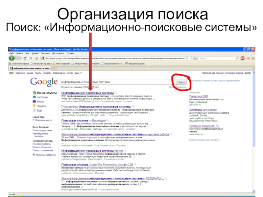This screenshot has width=263, height=197.
Task: Open the Закладки menu
Action: tap(45, 53)
